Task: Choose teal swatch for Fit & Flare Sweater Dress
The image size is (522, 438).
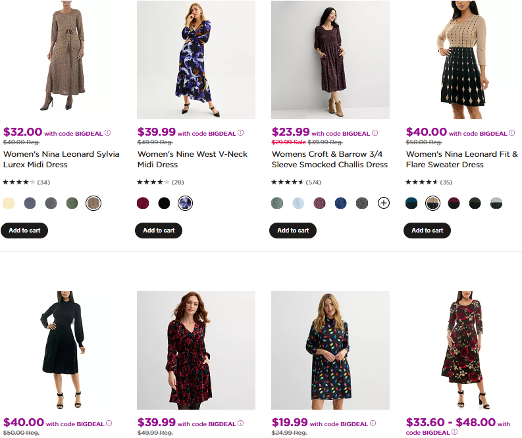Action: (411, 203)
